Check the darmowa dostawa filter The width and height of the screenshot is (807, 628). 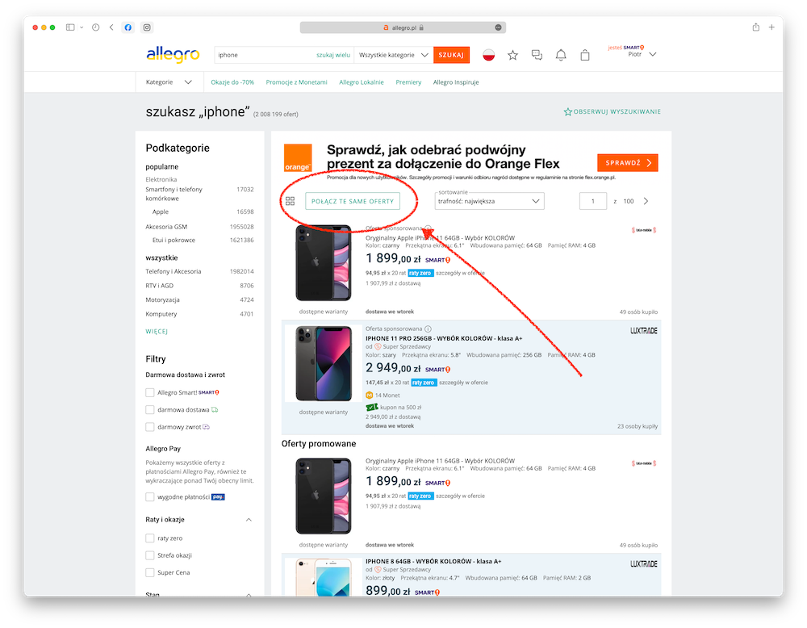coord(150,410)
